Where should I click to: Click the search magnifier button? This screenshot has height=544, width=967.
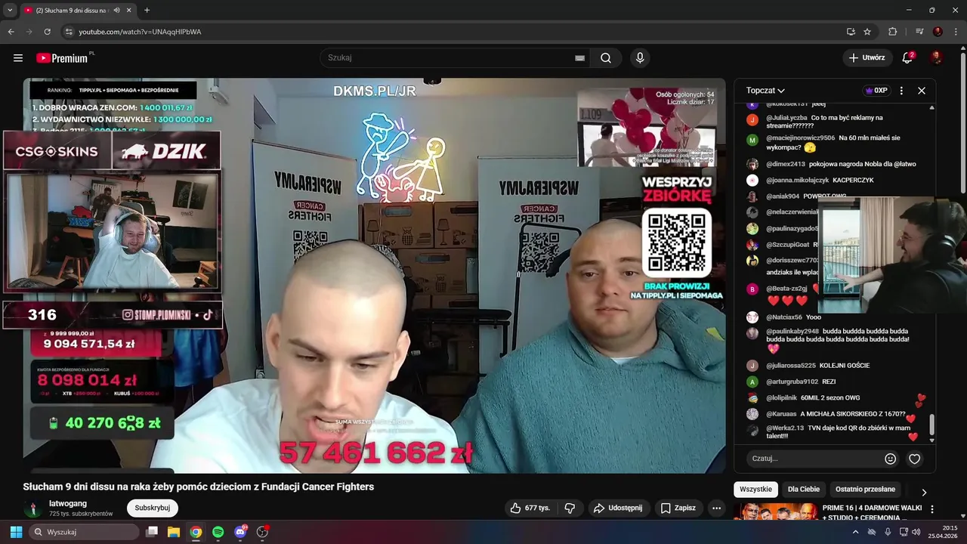tap(606, 58)
